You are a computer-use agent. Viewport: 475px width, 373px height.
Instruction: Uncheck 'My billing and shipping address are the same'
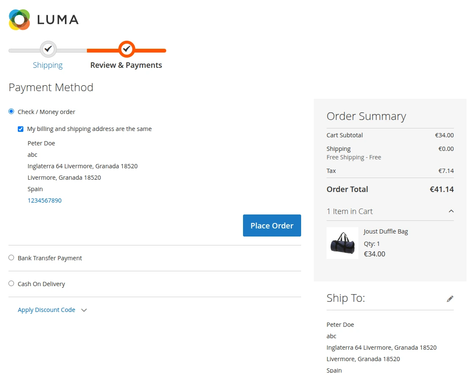tap(20, 128)
